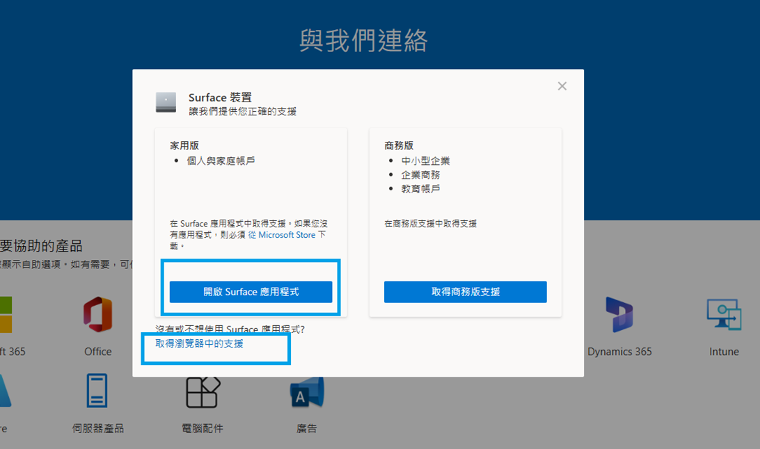Click the 家用版 heading

point(184,146)
